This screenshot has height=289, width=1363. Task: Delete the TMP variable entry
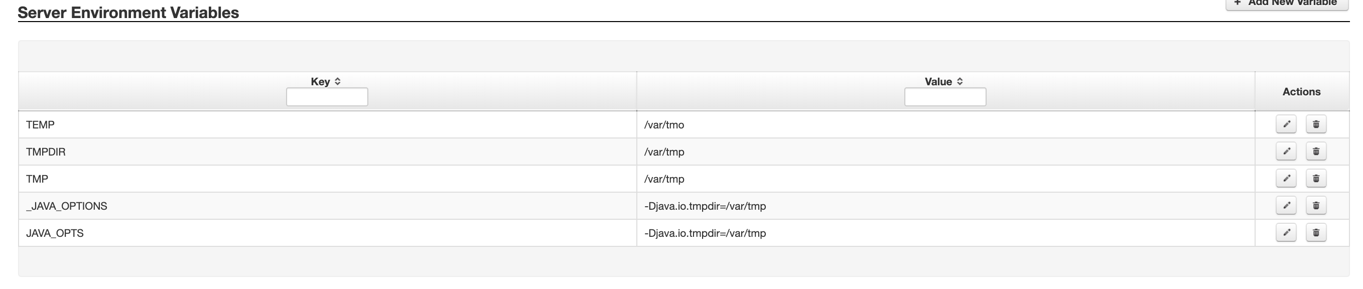(x=1316, y=179)
